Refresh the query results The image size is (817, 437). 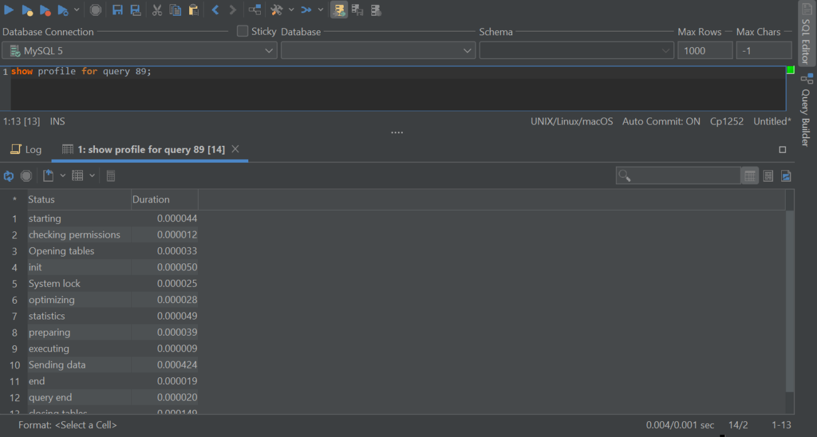pyautogui.click(x=8, y=175)
